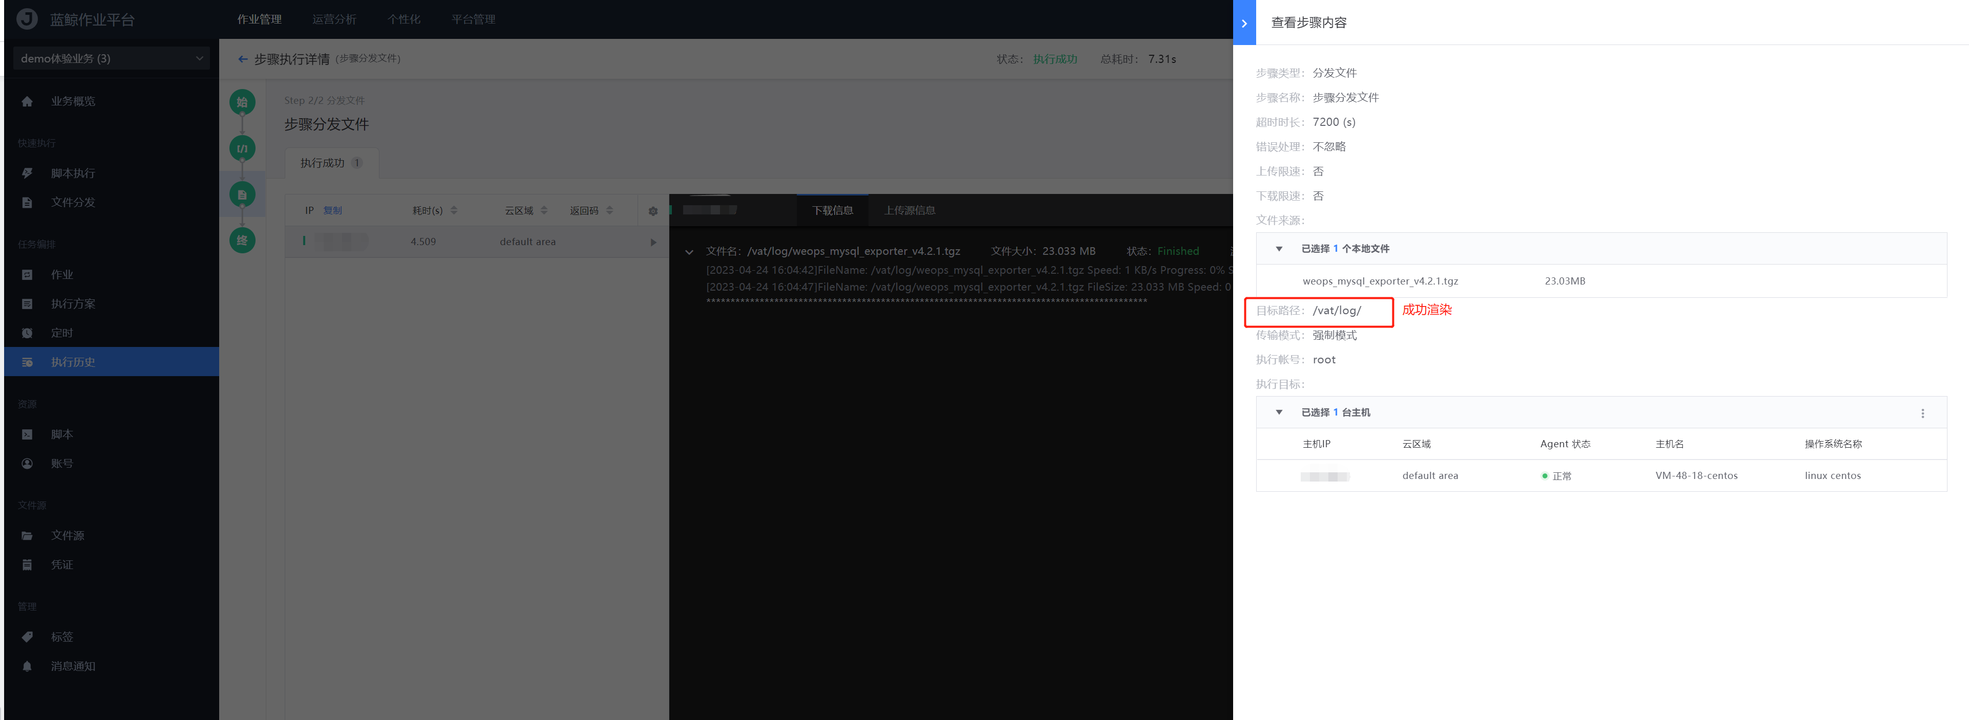Click the Finished status in log

pos(1178,251)
